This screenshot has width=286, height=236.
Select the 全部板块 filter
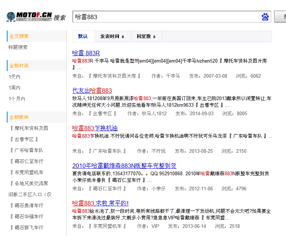tap(37, 117)
